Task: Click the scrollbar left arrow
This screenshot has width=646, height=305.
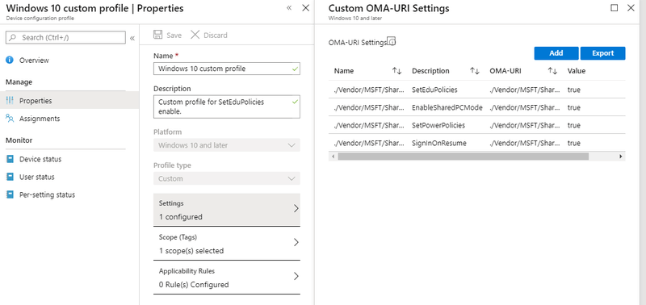Action: pos(333,157)
